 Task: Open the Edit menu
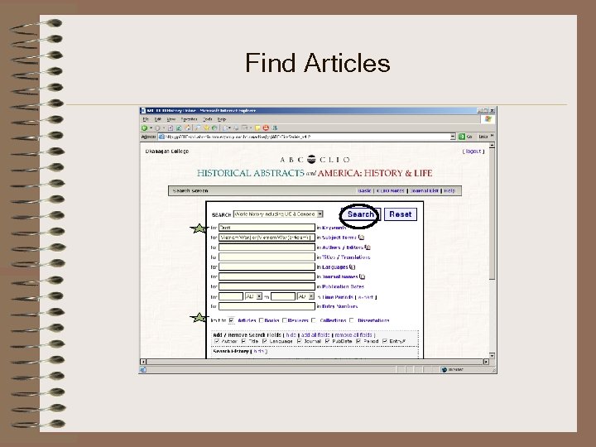158,119
